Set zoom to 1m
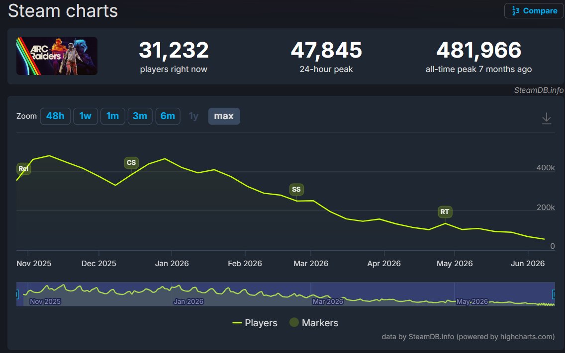The width and height of the screenshot is (565, 353). click(112, 116)
